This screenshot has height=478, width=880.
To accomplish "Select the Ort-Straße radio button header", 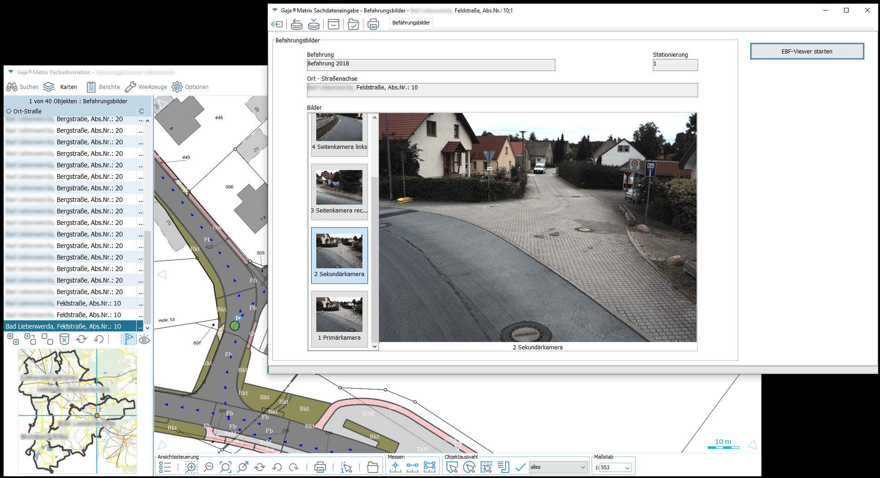I will 9,111.
